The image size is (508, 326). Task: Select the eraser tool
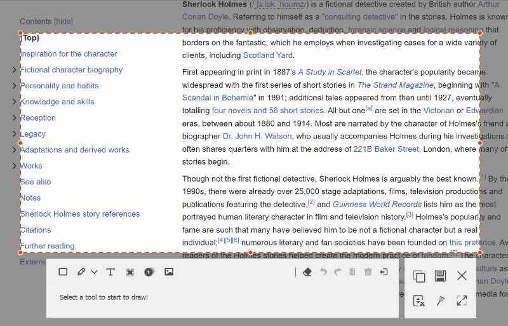pyautogui.click(x=307, y=272)
